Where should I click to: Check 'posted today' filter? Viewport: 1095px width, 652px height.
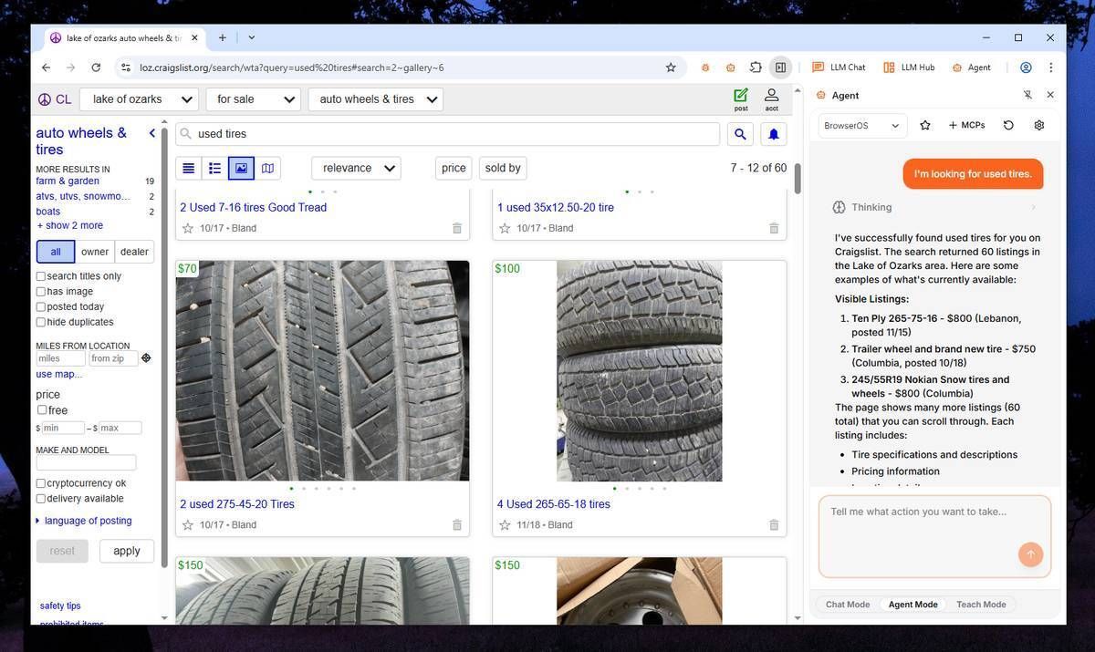click(41, 306)
